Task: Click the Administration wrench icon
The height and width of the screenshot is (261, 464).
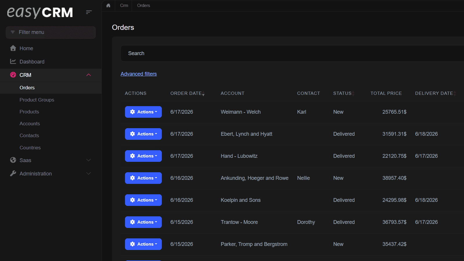Action: [x=13, y=173]
